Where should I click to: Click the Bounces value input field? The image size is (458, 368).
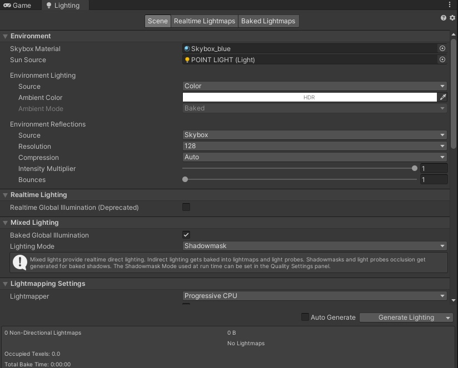click(434, 179)
